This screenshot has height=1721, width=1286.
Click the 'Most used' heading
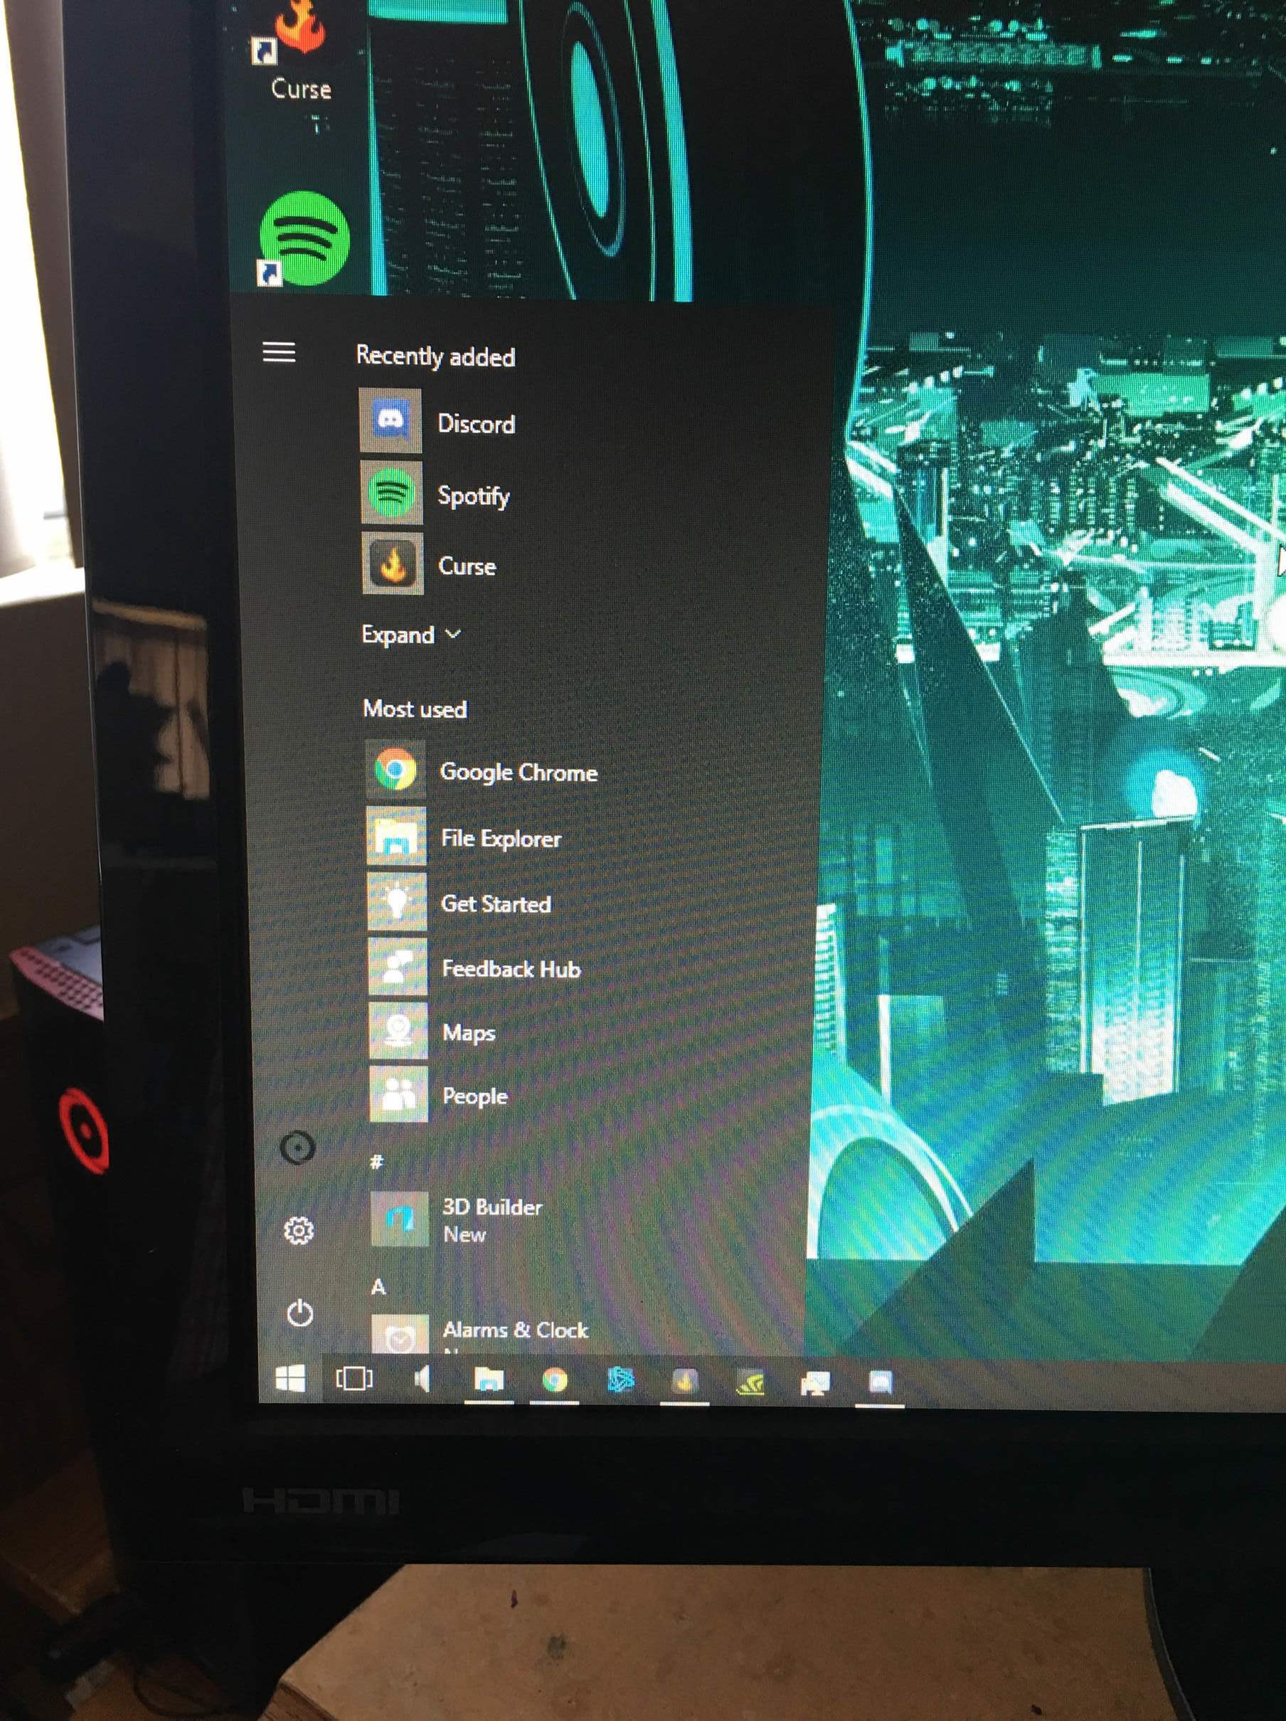415,709
